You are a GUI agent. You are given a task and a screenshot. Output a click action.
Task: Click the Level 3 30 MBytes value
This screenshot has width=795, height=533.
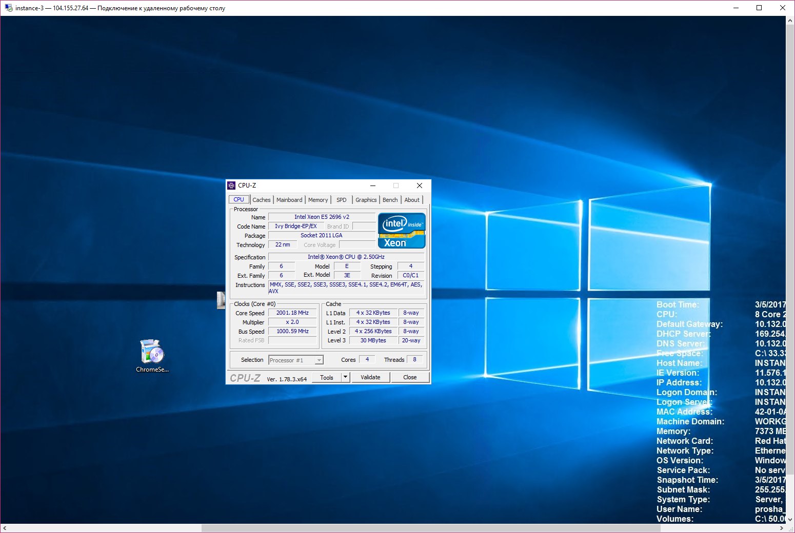tap(373, 340)
